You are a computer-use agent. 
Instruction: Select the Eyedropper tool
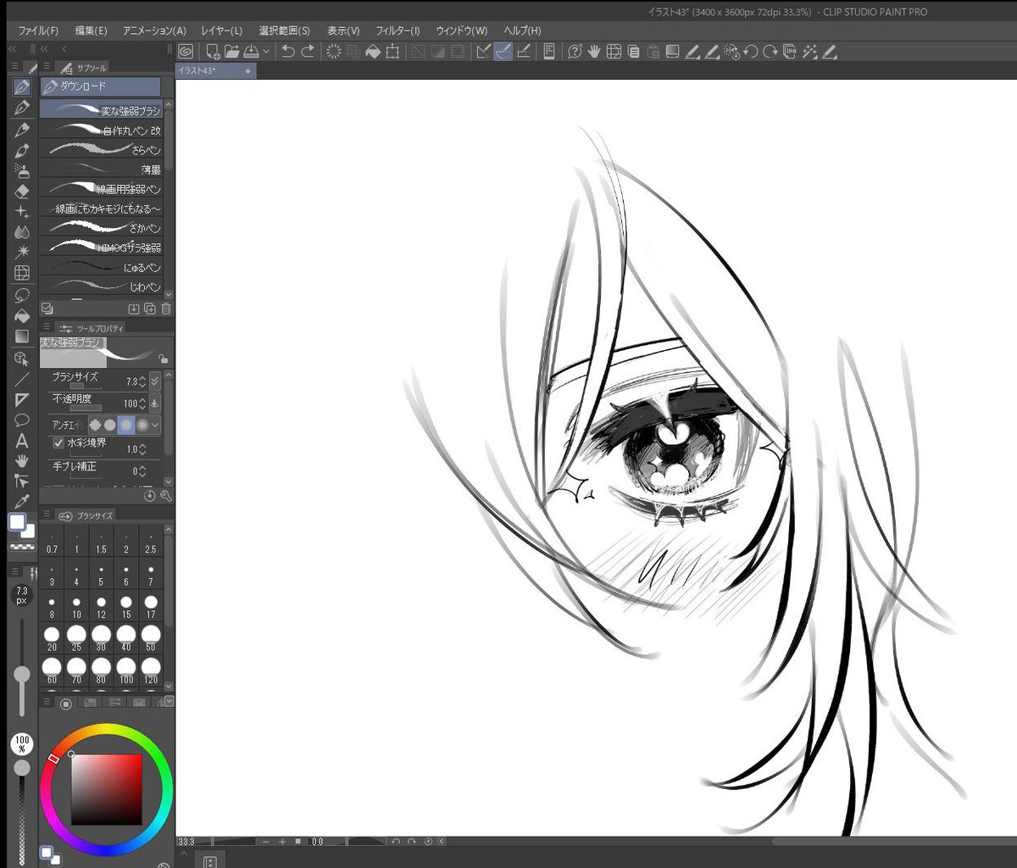click(x=22, y=502)
